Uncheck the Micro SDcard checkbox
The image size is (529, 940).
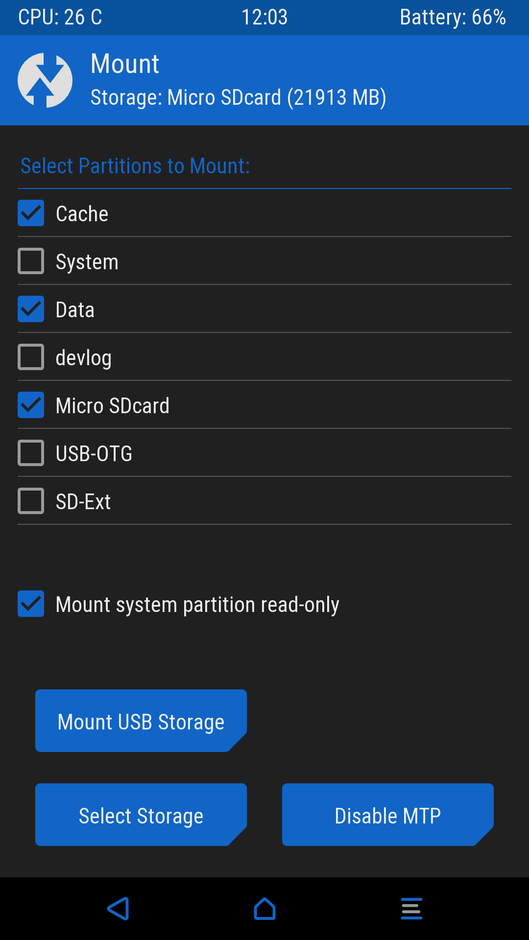pos(31,405)
